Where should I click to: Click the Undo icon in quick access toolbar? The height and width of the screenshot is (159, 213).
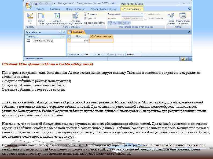[40, 3]
